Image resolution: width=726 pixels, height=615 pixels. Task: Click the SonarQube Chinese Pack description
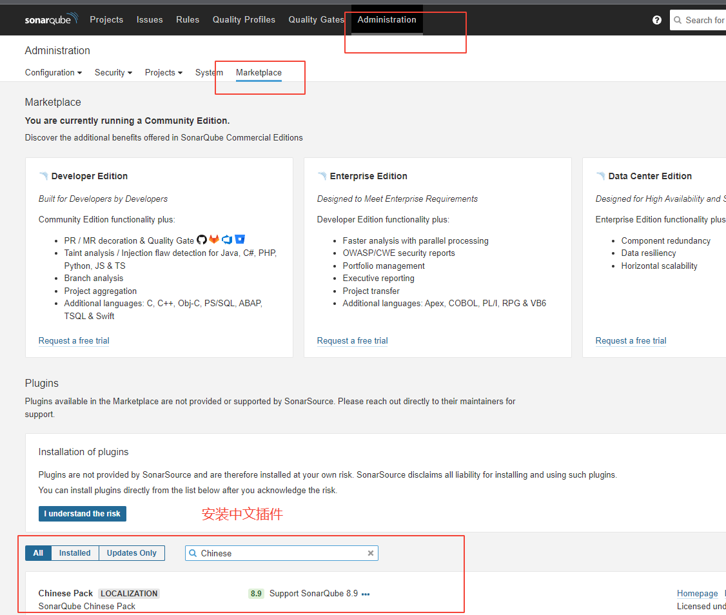[x=87, y=606]
